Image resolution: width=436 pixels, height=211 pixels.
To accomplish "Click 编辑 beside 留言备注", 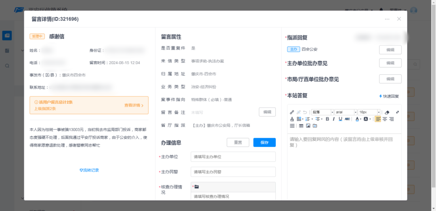I will pos(267,112).
